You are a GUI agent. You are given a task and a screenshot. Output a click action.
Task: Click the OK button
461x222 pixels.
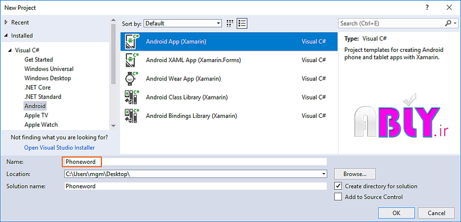[396, 213]
